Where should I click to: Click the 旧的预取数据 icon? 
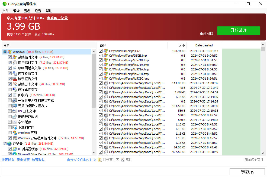tap(15, 117)
